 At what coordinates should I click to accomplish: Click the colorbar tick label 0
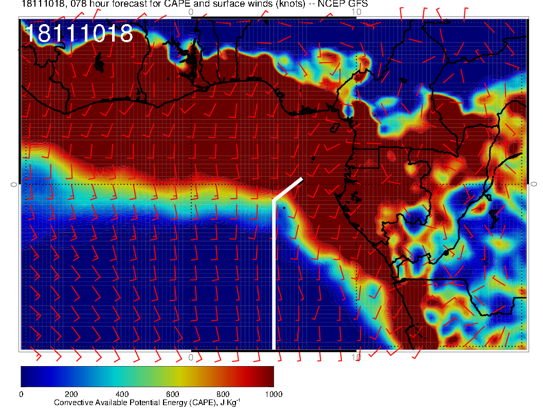[x=21, y=394]
